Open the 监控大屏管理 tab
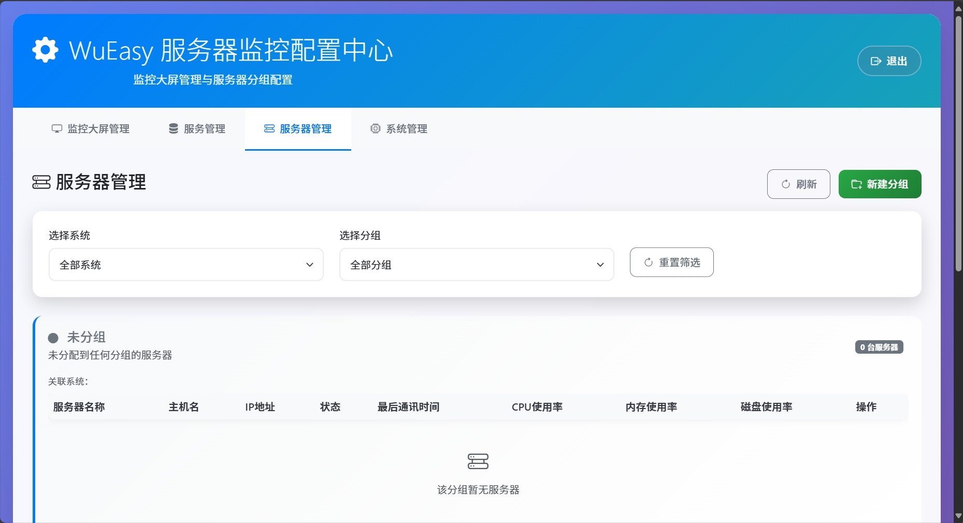Image resolution: width=963 pixels, height=523 pixels. [x=91, y=129]
